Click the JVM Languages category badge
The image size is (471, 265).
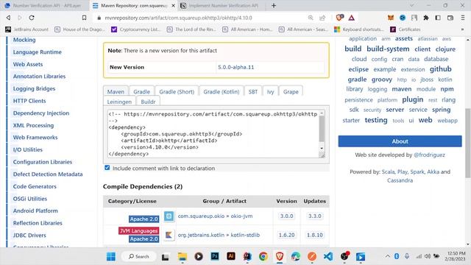(138, 230)
